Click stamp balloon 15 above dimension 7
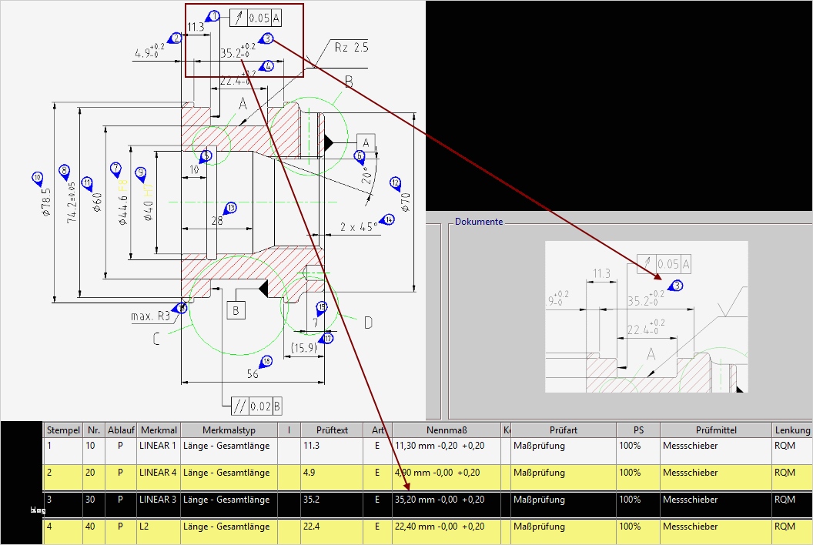The image size is (813, 545). [x=322, y=308]
